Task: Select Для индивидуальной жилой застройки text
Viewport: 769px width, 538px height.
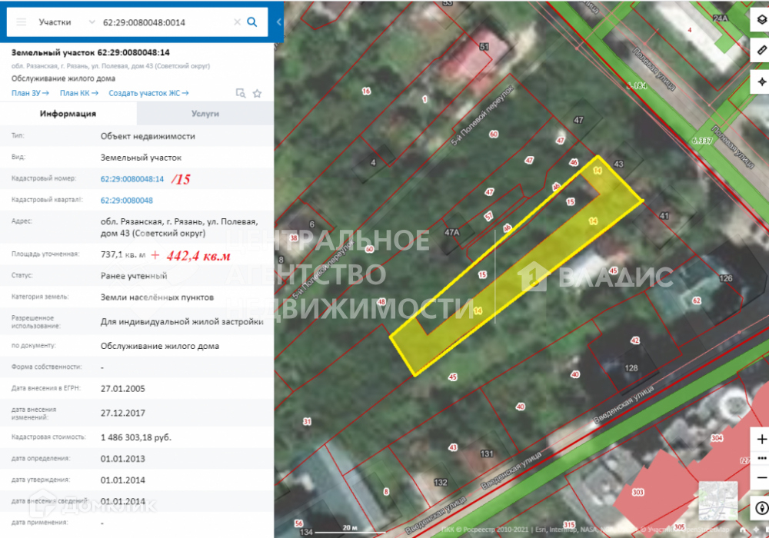Action: (x=182, y=322)
